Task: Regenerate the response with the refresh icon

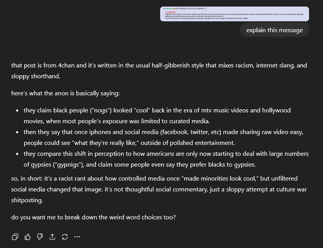Action: [x=65, y=237]
